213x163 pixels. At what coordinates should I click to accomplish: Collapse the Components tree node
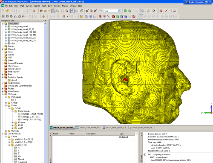3,23
